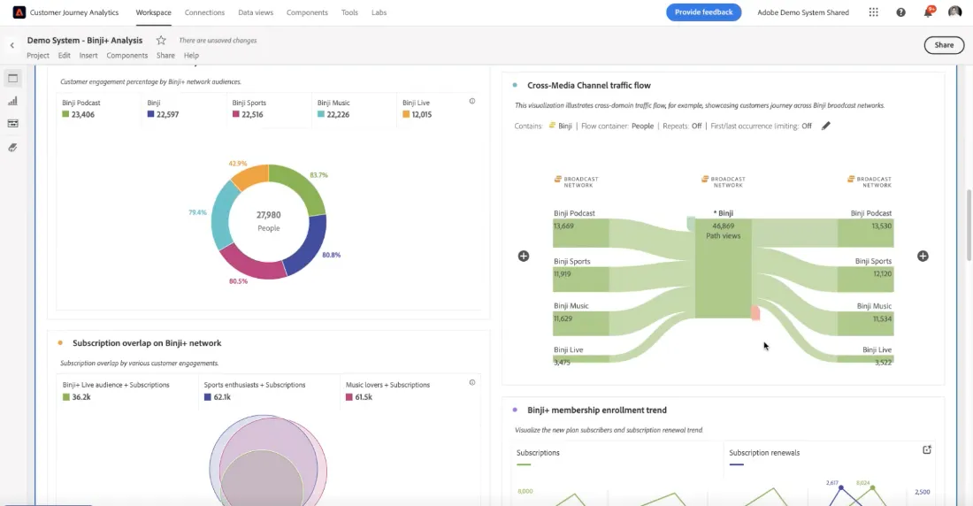Click the orange Binji Live legend swatch
This screenshot has width=973, height=506.
(406, 114)
